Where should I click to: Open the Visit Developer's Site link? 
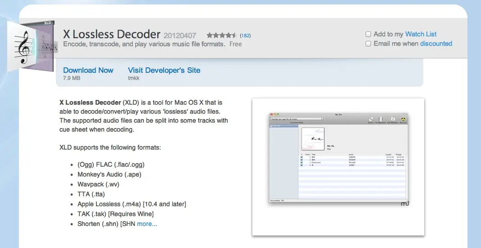[x=164, y=70]
